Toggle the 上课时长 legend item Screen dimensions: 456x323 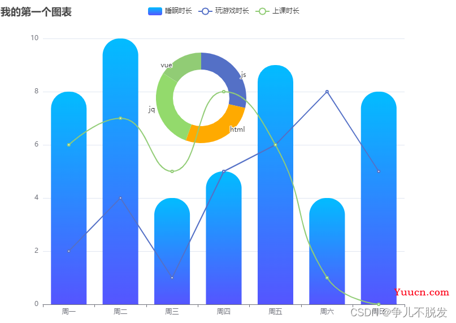coord(277,11)
